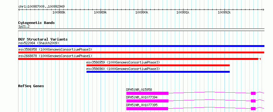Open the DPH5|NM_001077394 gene label
Image resolution: width=273 pixels, height=112 pixels.
pos(142,97)
